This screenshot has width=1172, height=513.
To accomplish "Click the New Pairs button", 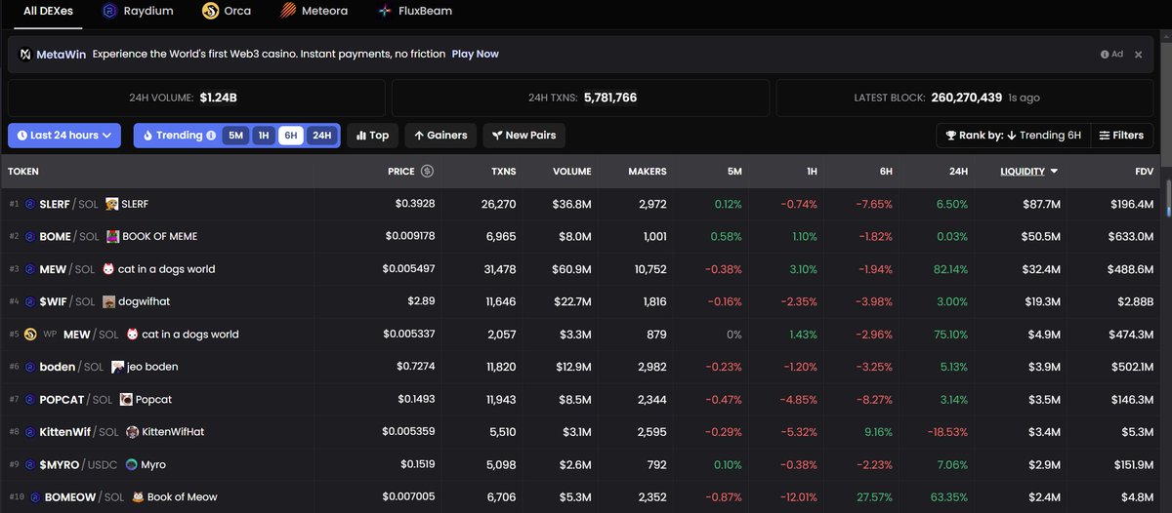I will coord(524,136).
